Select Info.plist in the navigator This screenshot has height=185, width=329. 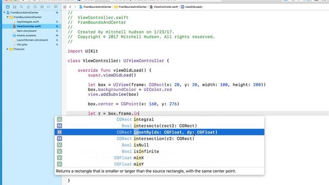(x=22, y=45)
